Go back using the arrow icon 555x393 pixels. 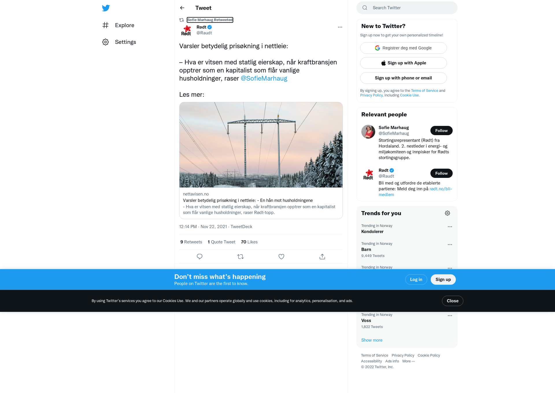(x=182, y=8)
